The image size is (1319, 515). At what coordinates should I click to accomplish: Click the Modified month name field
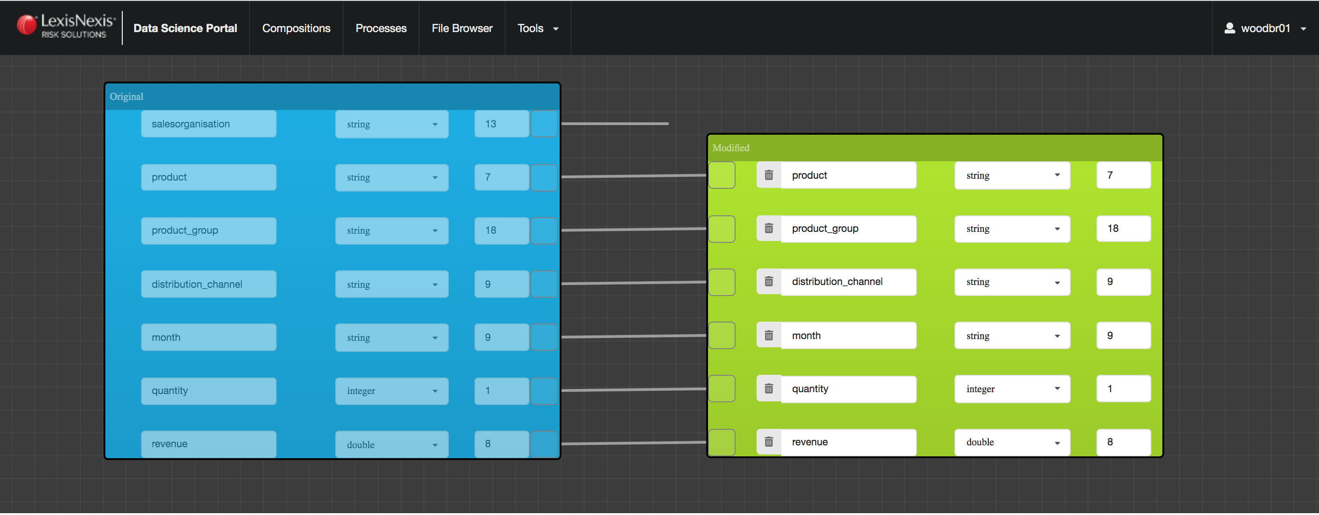pyautogui.click(x=848, y=336)
